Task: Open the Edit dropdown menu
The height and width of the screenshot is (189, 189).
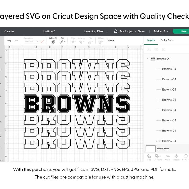Action: (63, 42)
